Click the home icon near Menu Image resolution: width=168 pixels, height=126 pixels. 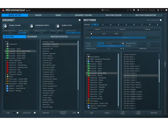pos(158,10)
